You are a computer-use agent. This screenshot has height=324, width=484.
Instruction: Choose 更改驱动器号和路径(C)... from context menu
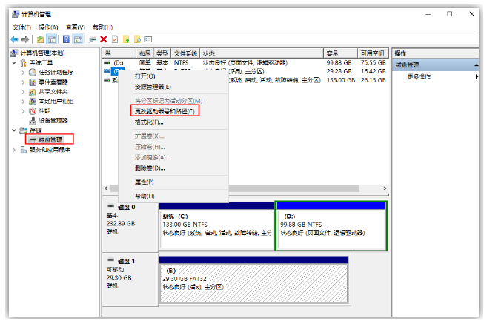point(166,111)
